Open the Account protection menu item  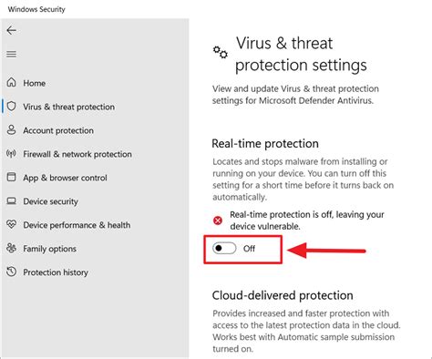click(58, 130)
